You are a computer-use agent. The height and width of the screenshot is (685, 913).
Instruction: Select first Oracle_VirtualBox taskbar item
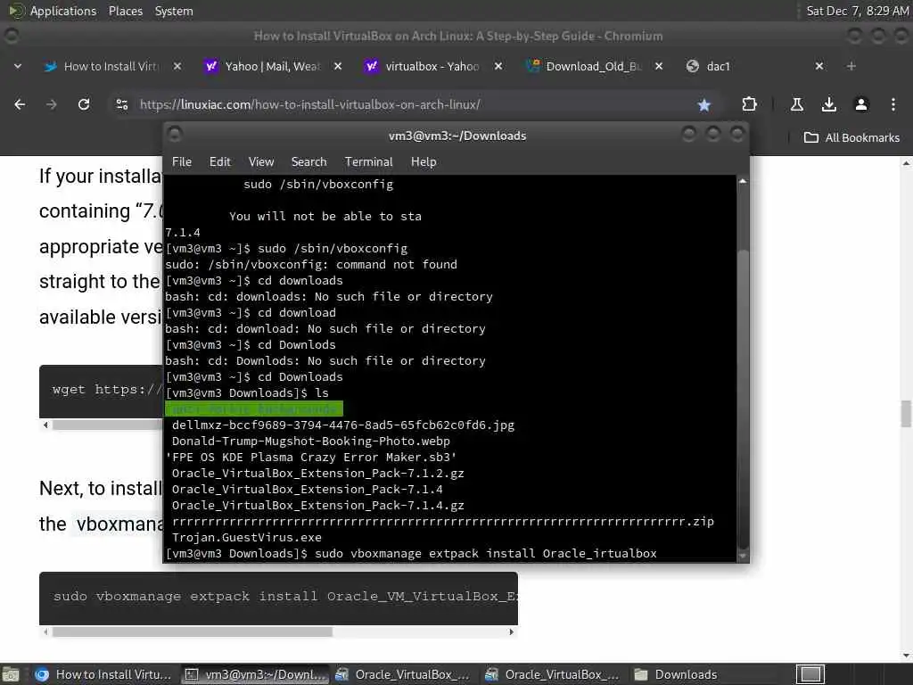click(x=404, y=674)
